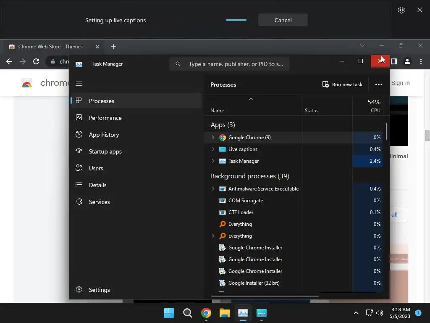Select the first Google Chrome Installer row

293,247
